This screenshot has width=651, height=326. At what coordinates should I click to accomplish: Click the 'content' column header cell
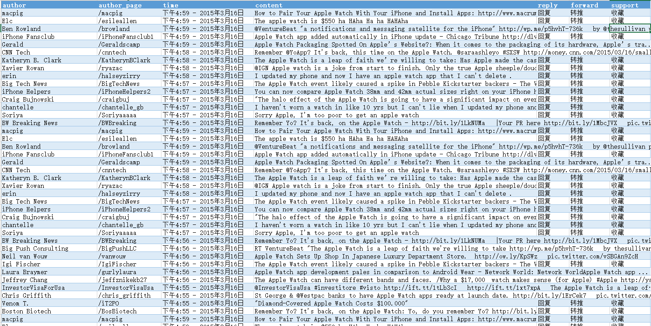pos(395,5)
